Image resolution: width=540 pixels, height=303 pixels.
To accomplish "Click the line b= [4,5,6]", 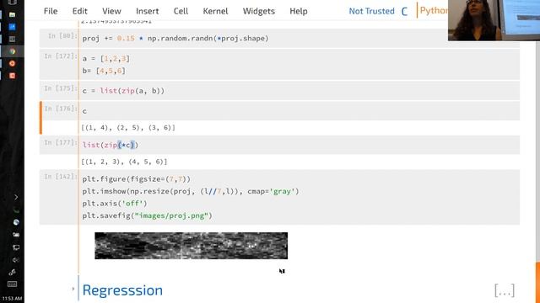I will pos(104,71).
